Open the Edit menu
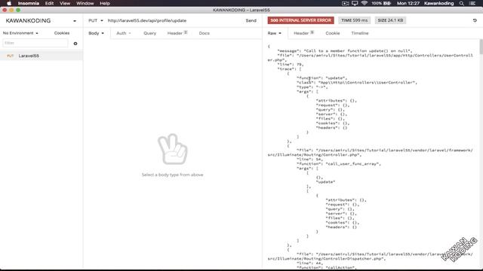 [x=49, y=3]
